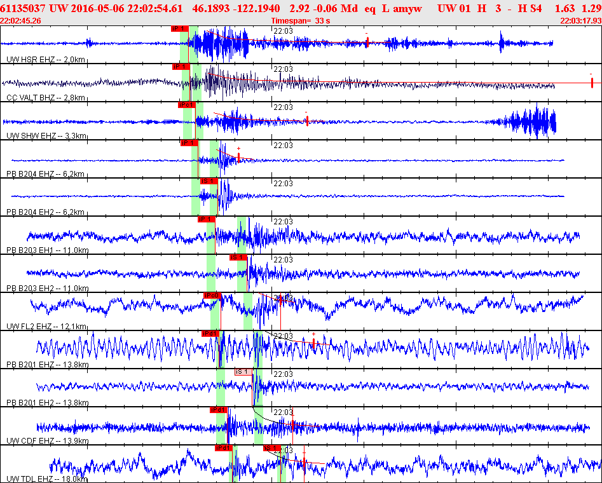Click the station label UW SHW EHZ -- 3.3km

[46, 136]
